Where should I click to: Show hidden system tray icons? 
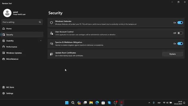pos(149,103)
